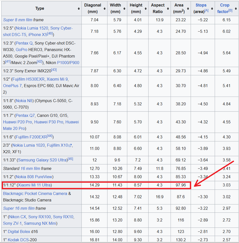Viewport: 239px width, 243px height.
Task: Select crop factor value 6.15
Action: click(x=227, y=20)
